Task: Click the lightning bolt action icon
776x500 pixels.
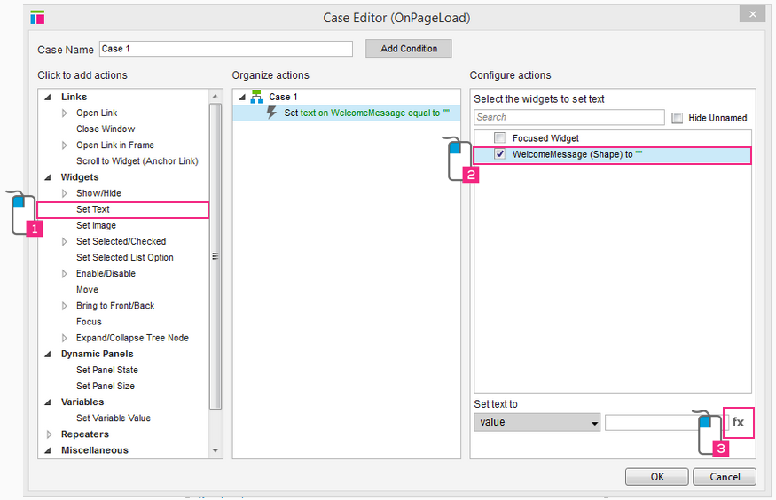Action: pyautogui.click(x=272, y=113)
